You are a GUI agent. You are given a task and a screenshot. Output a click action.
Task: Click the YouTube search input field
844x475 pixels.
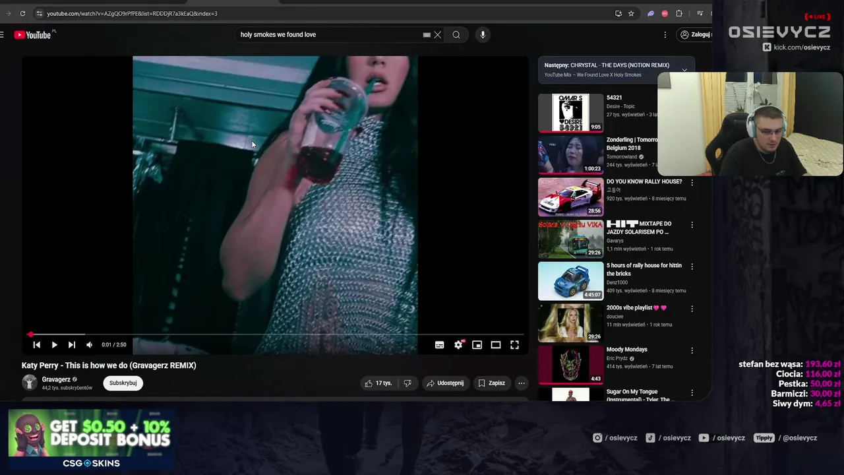pyautogui.click(x=330, y=35)
